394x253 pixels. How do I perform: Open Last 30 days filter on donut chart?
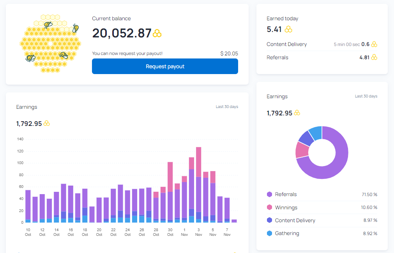[366, 96]
